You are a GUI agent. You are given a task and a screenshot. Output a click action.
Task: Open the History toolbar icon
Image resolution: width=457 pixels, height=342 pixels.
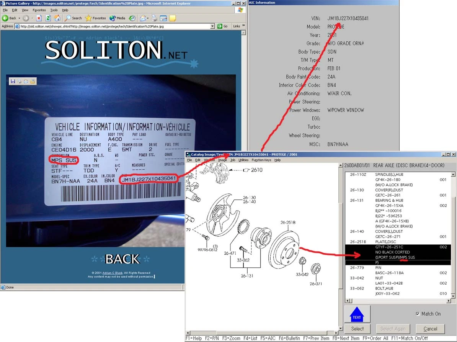[132, 18]
